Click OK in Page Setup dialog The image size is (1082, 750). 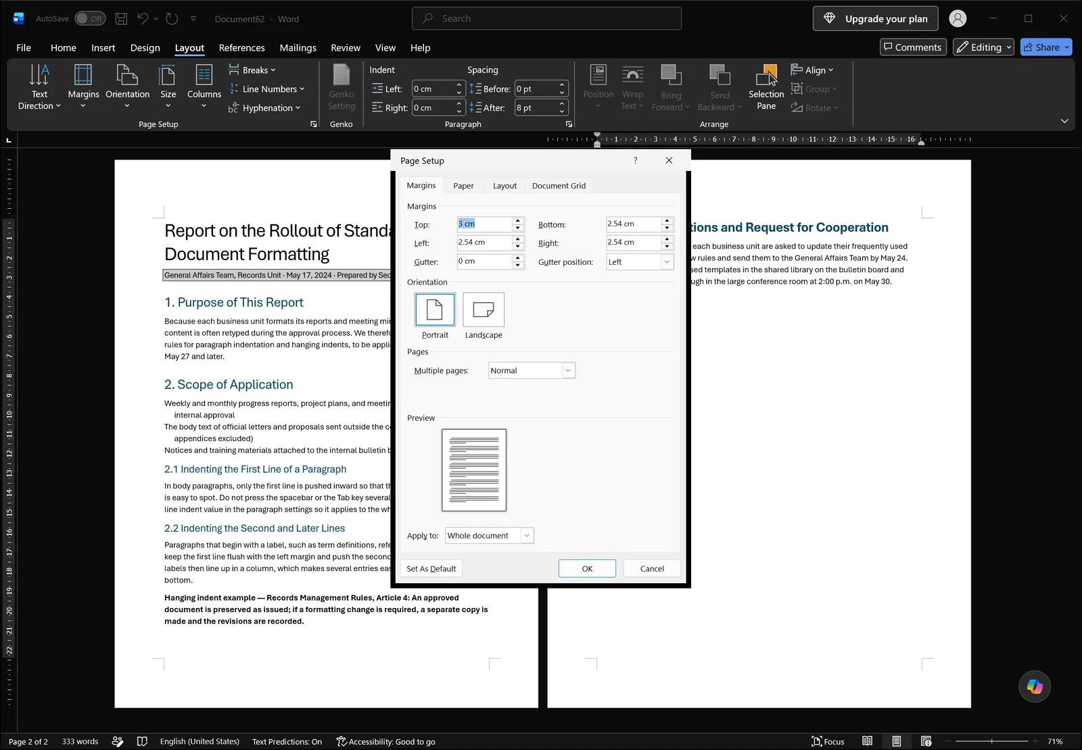(587, 569)
